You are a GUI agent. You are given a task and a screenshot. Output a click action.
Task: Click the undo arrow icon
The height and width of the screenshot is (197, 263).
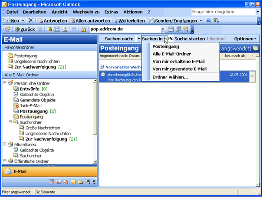tap(74, 30)
